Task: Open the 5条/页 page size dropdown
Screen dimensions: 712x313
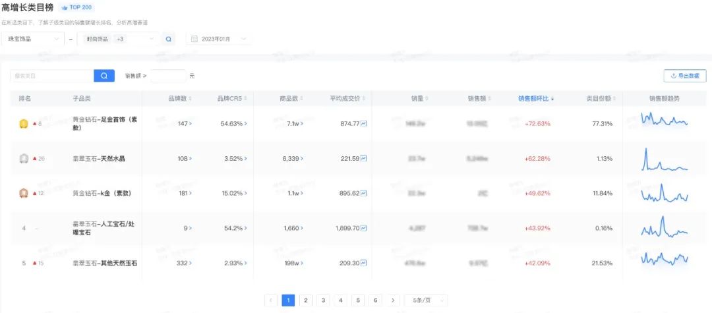Action: pyautogui.click(x=425, y=300)
